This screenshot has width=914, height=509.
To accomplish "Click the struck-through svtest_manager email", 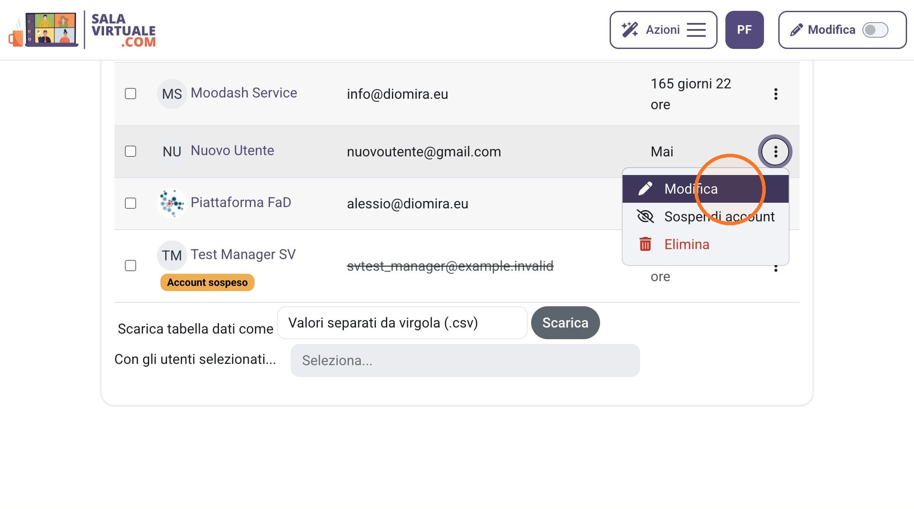I will pos(450,266).
